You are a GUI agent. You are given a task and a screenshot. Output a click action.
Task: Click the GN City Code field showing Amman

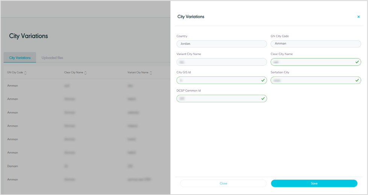tap(315, 44)
